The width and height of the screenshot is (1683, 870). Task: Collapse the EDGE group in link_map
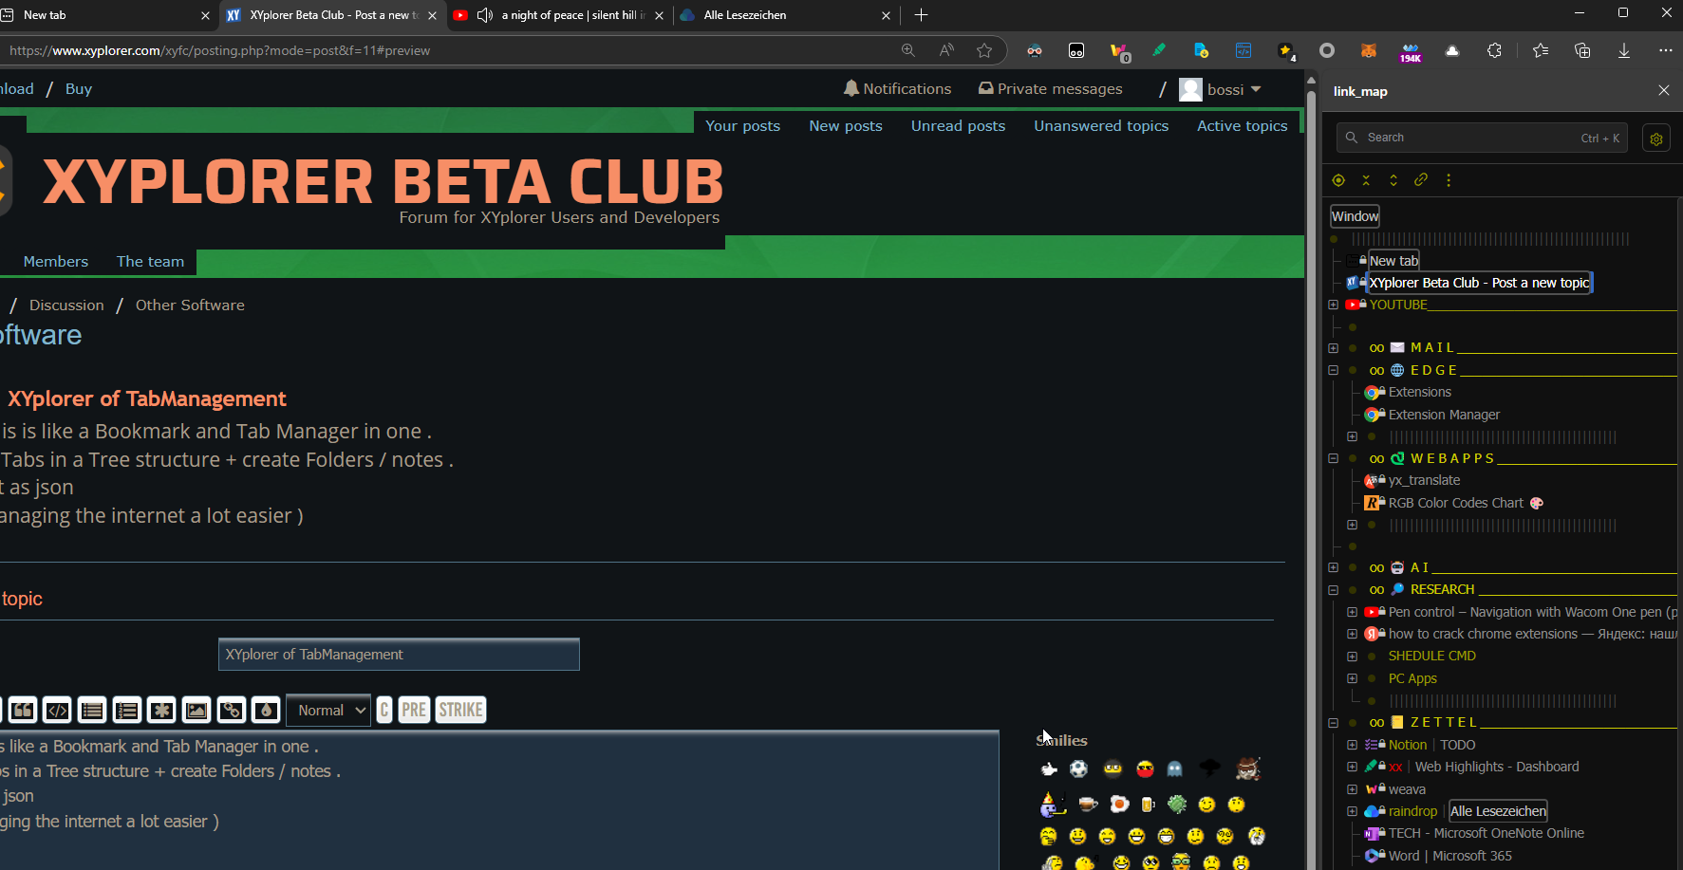point(1333,370)
